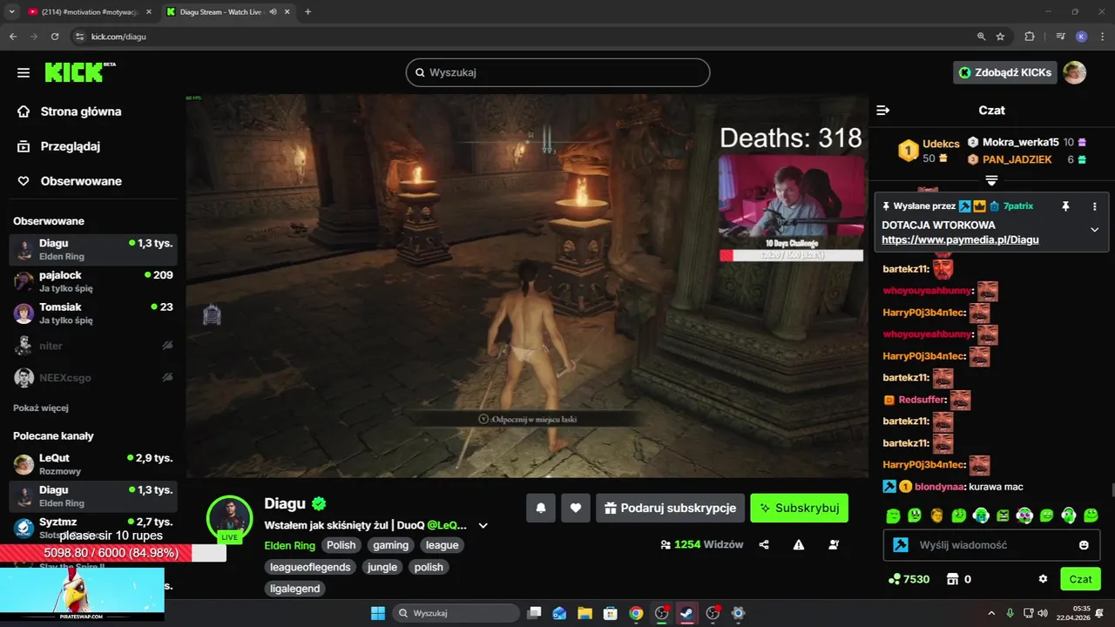This screenshot has width=1115, height=627.
Task: Open browser extensions puzzle icon
Action: click(x=1030, y=37)
